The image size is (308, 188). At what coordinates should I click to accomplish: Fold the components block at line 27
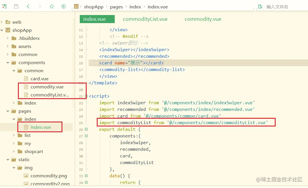(86, 136)
